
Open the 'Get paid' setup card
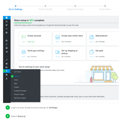point(103,53)
